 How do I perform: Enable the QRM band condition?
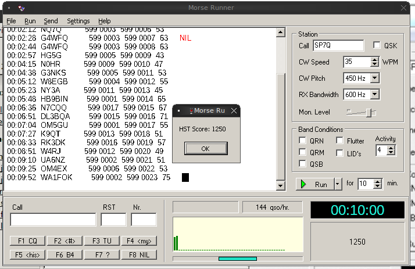[x=302, y=152]
